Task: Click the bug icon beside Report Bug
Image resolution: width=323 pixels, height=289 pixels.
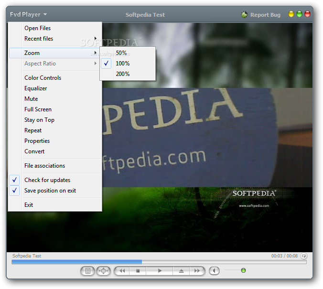Action: click(x=244, y=15)
